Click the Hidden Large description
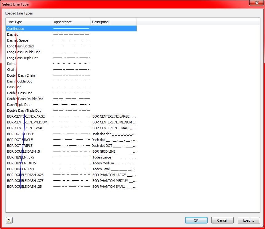 pos(114,157)
